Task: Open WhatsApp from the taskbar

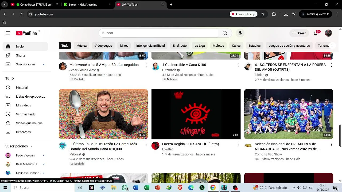Action: pyautogui.click(x=125, y=188)
